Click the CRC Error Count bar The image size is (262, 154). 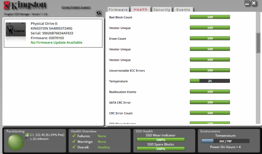pyautogui.click(x=210, y=113)
